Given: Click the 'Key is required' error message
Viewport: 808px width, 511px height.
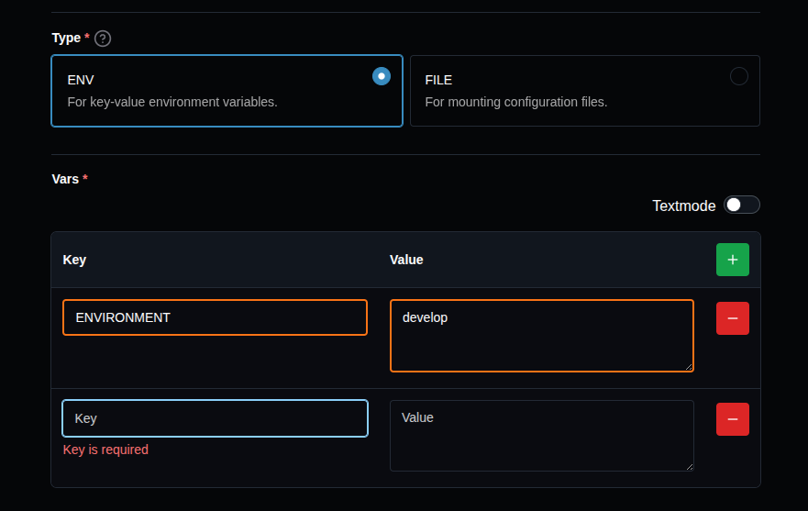Looking at the screenshot, I should 105,450.
